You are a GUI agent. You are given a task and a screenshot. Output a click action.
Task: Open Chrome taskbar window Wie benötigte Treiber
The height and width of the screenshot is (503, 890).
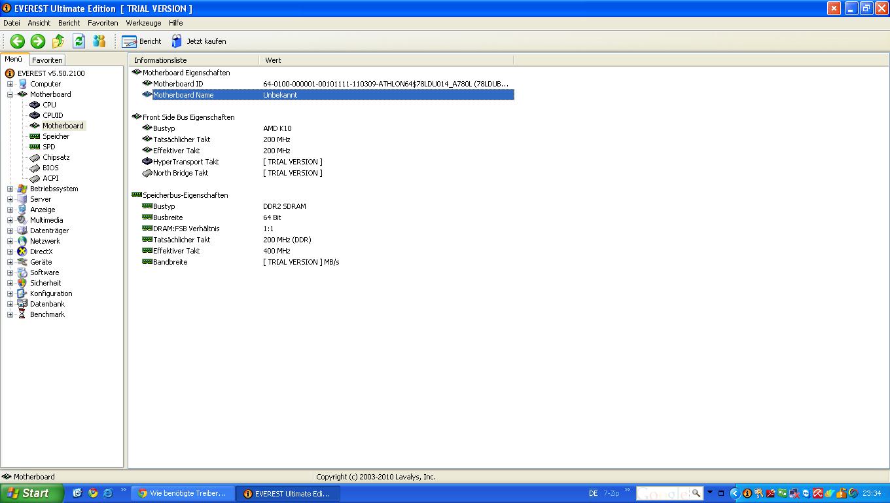[183, 493]
